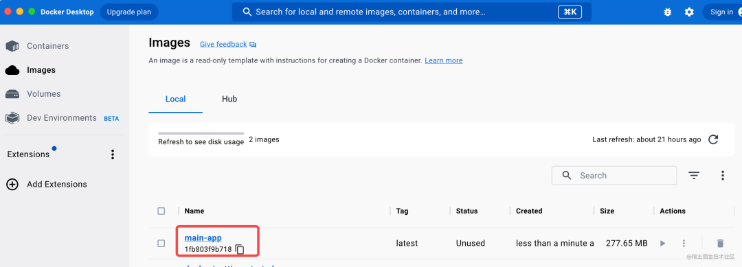Select Images in the sidebar
The width and height of the screenshot is (742, 267).
coord(41,70)
